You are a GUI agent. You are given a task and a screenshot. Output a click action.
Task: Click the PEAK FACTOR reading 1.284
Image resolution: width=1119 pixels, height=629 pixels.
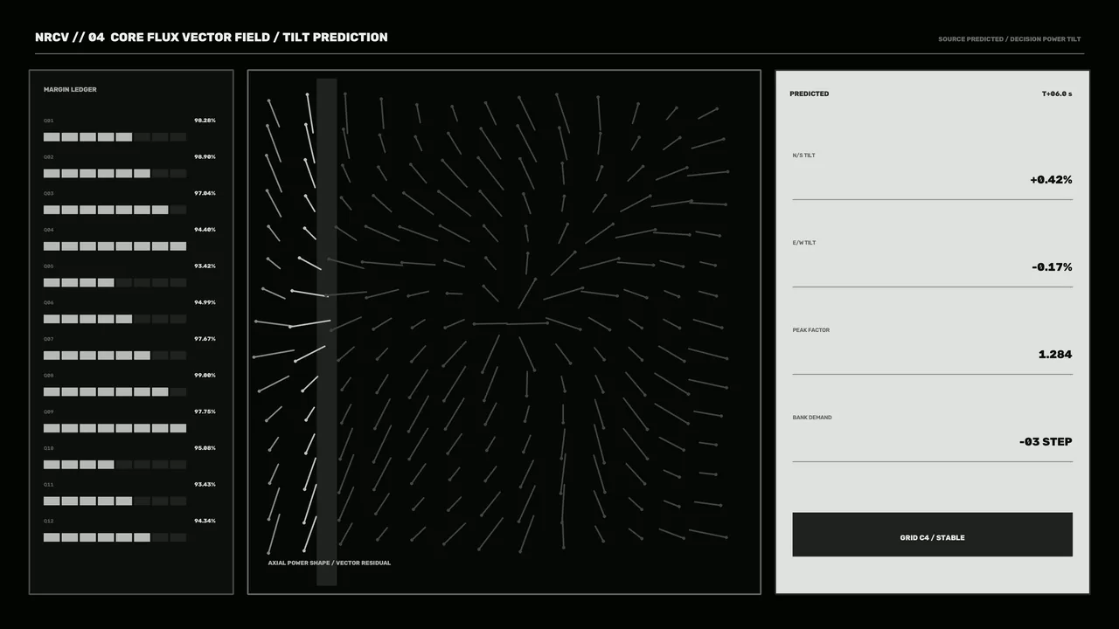click(1055, 355)
